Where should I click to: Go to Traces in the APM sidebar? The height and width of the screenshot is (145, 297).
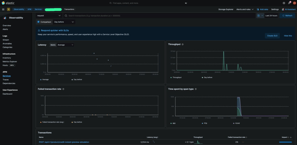6,80
